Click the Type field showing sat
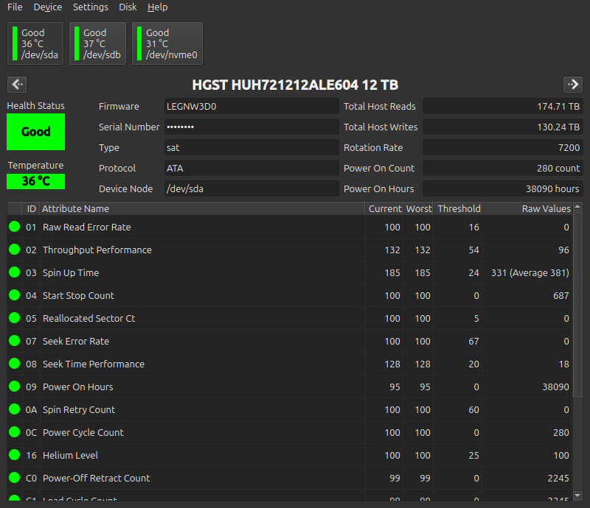Image resolution: width=590 pixels, height=508 pixels. pos(251,148)
